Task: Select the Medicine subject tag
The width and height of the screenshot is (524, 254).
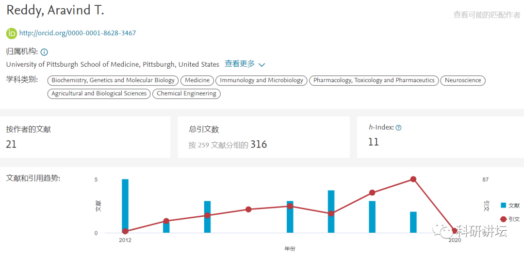Action: coord(198,80)
